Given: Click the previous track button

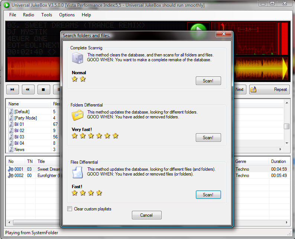Looking at the screenshot, I should click(12, 89).
